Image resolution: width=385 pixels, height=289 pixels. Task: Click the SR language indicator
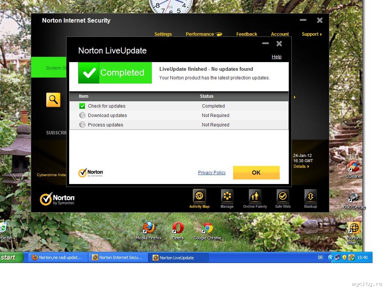[320, 257]
